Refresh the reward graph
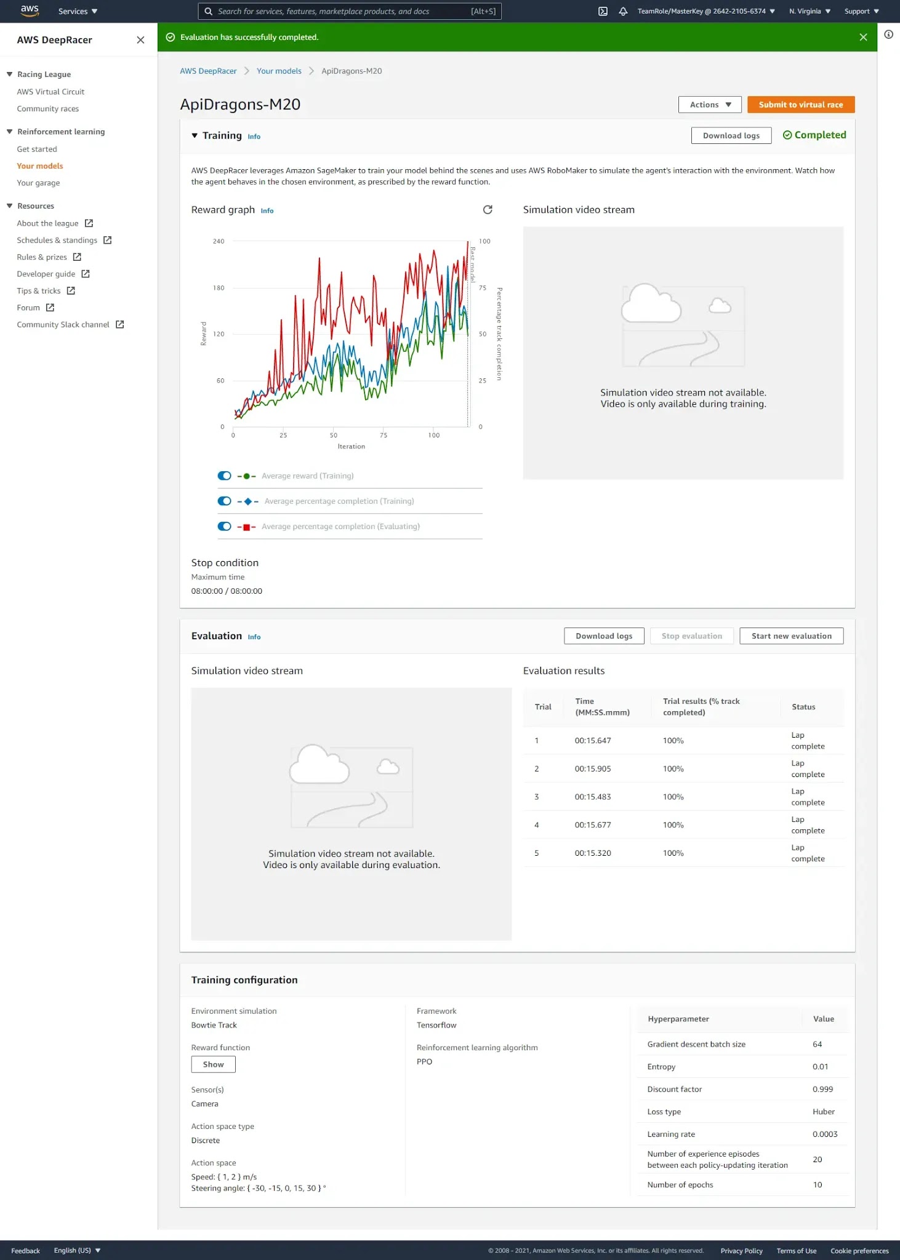This screenshot has width=900, height=1260. point(488,210)
